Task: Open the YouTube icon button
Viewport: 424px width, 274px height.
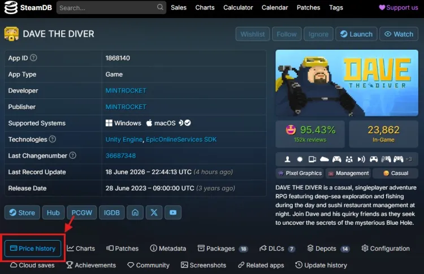Action: 173,212
